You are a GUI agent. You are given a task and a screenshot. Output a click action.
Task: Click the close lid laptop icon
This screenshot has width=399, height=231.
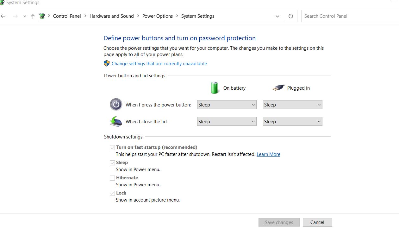click(116, 122)
